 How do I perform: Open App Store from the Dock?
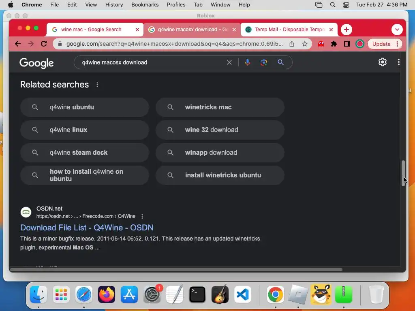[x=129, y=294]
